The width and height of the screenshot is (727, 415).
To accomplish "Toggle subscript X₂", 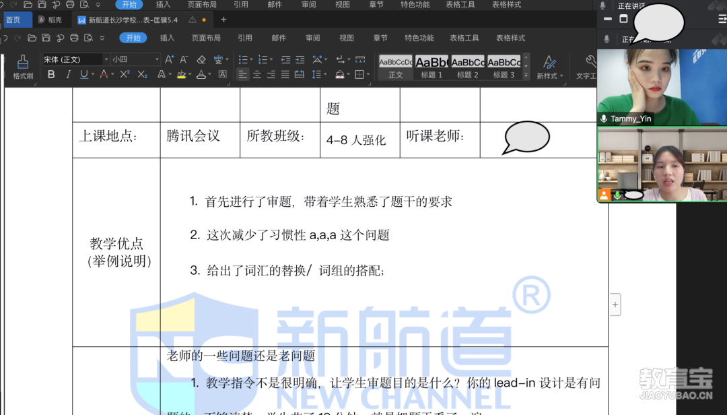I will point(142,74).
